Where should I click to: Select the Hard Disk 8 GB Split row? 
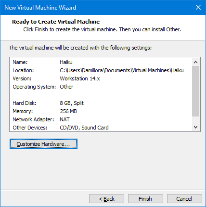click(101, 103)
